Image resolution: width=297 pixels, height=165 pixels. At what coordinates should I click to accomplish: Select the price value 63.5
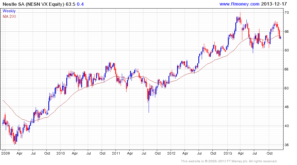pos(70,4)
